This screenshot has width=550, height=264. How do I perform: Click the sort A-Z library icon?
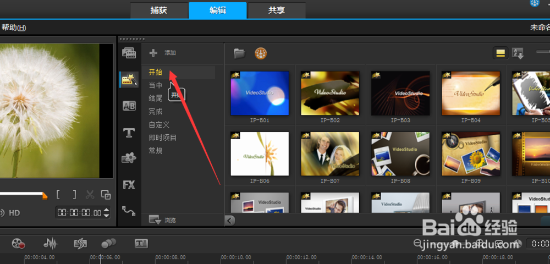518,53
